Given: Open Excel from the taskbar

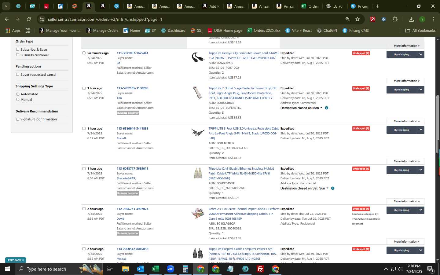Looking at the screenshot, I should coord(156,269).
